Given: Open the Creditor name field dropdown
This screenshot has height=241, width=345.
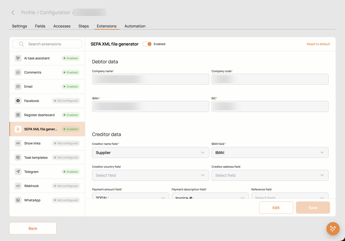Looking at the screenshot, I should tap(150, 152).
